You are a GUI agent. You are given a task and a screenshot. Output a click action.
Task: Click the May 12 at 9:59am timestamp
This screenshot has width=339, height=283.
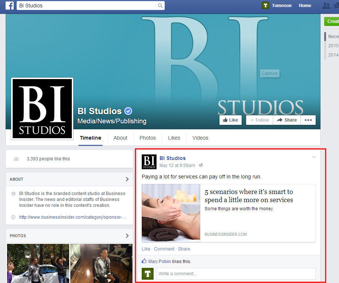pyautogui.click(x=177, y=166)
